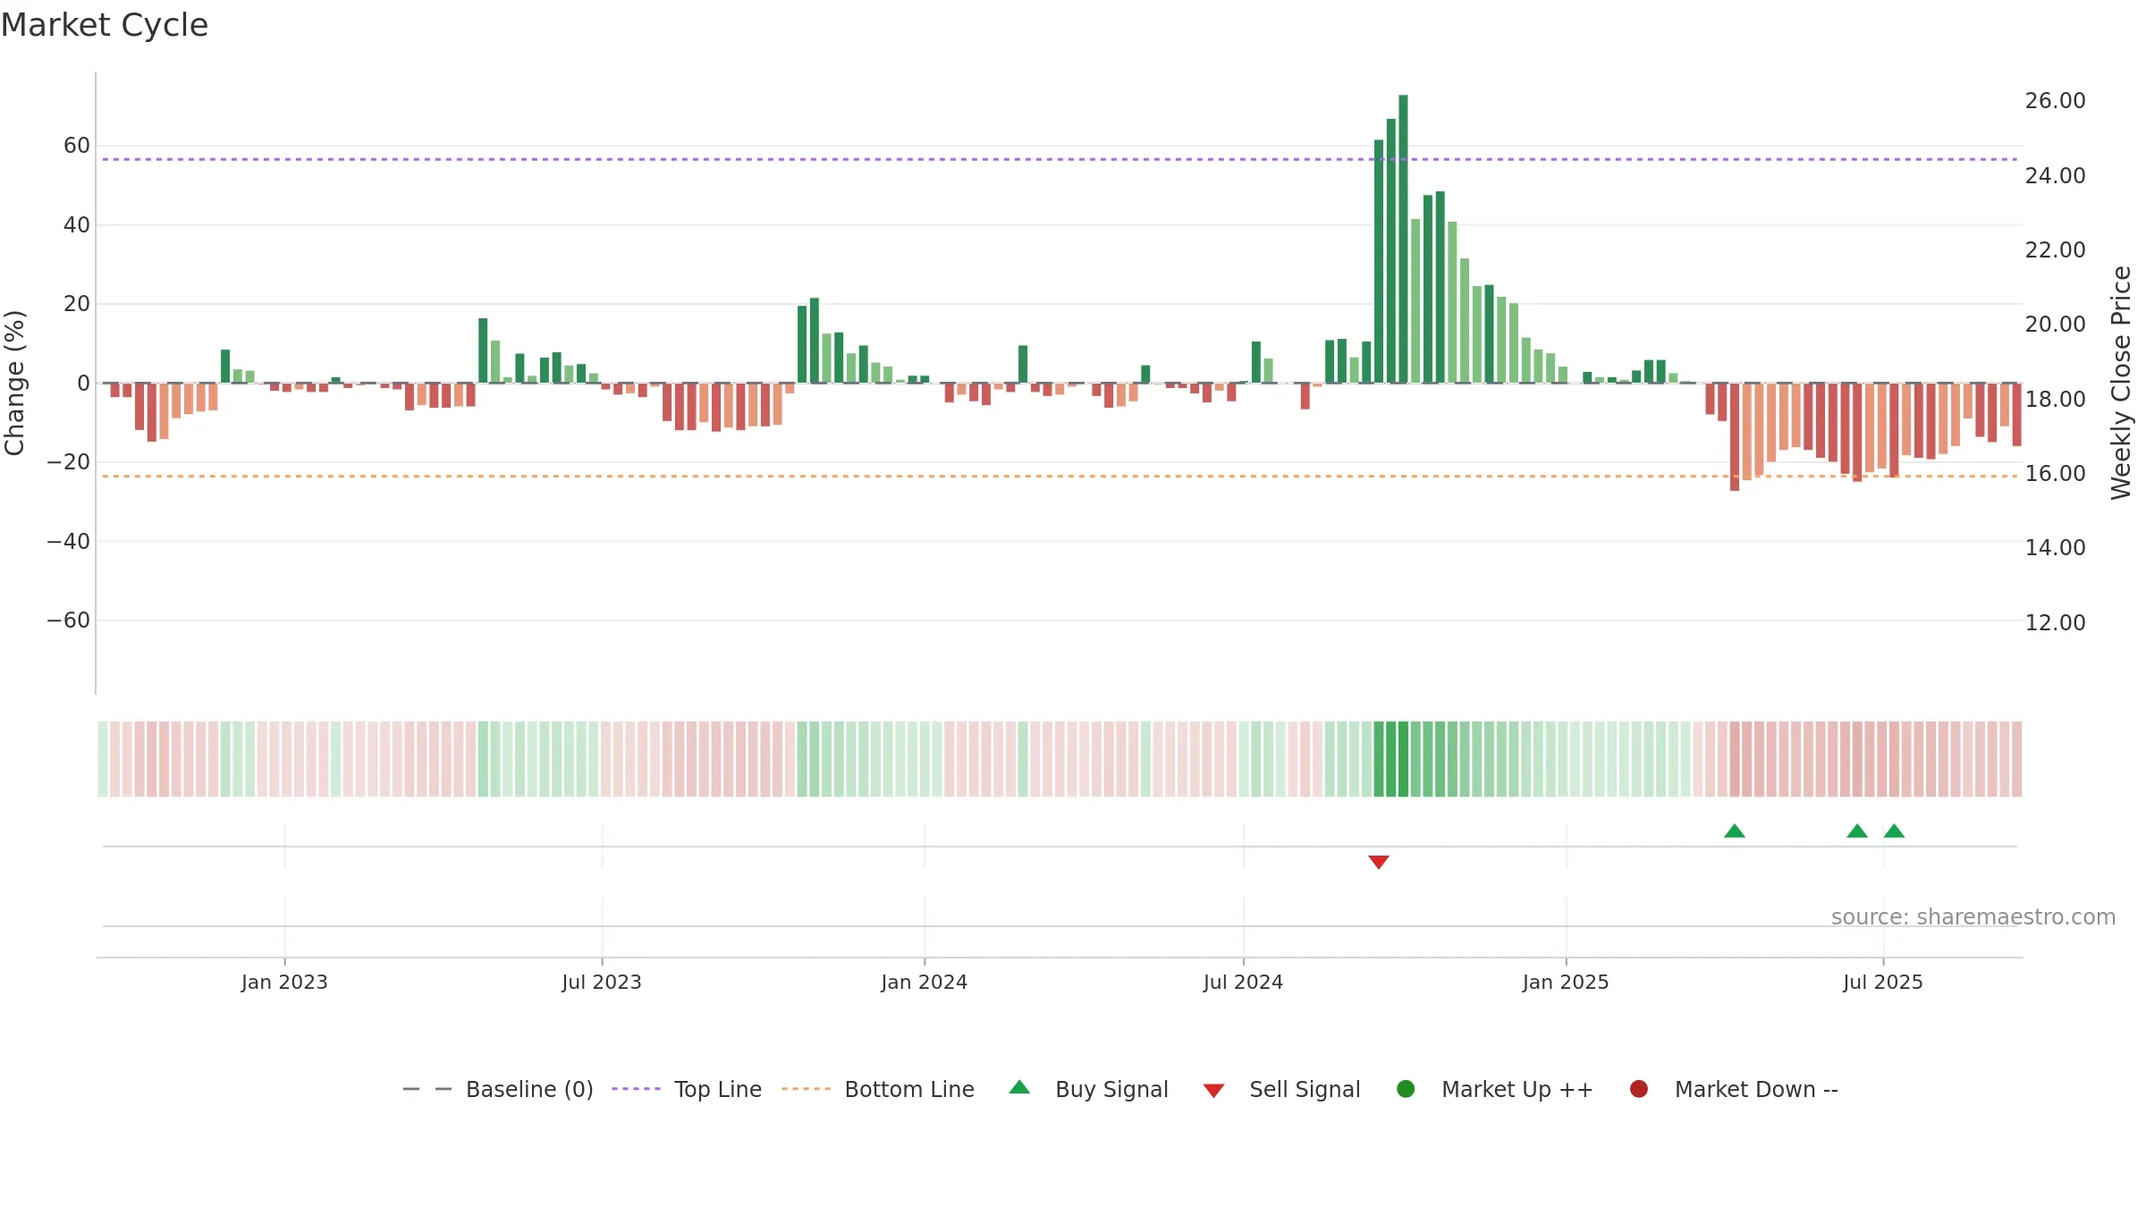Screen dimensions: 2146x1207
Task: Click the Market Down -- red dot
Action: click(1639, 1089)
